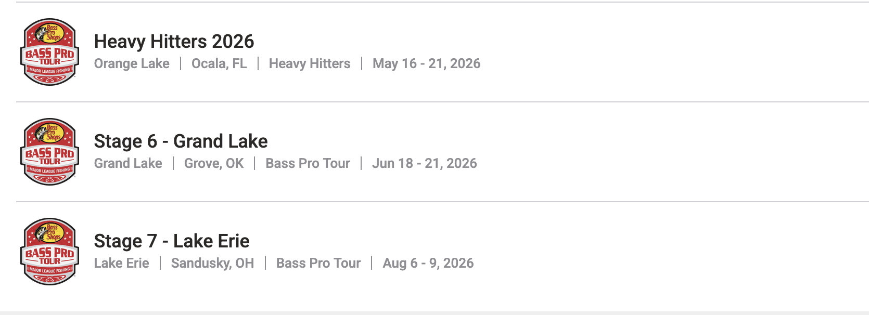Image resolution: width=869 pixels, height=315 pixels.
Task: Click Bass Pro Tour label in Stage 7 row
Action: pos(318,263)
